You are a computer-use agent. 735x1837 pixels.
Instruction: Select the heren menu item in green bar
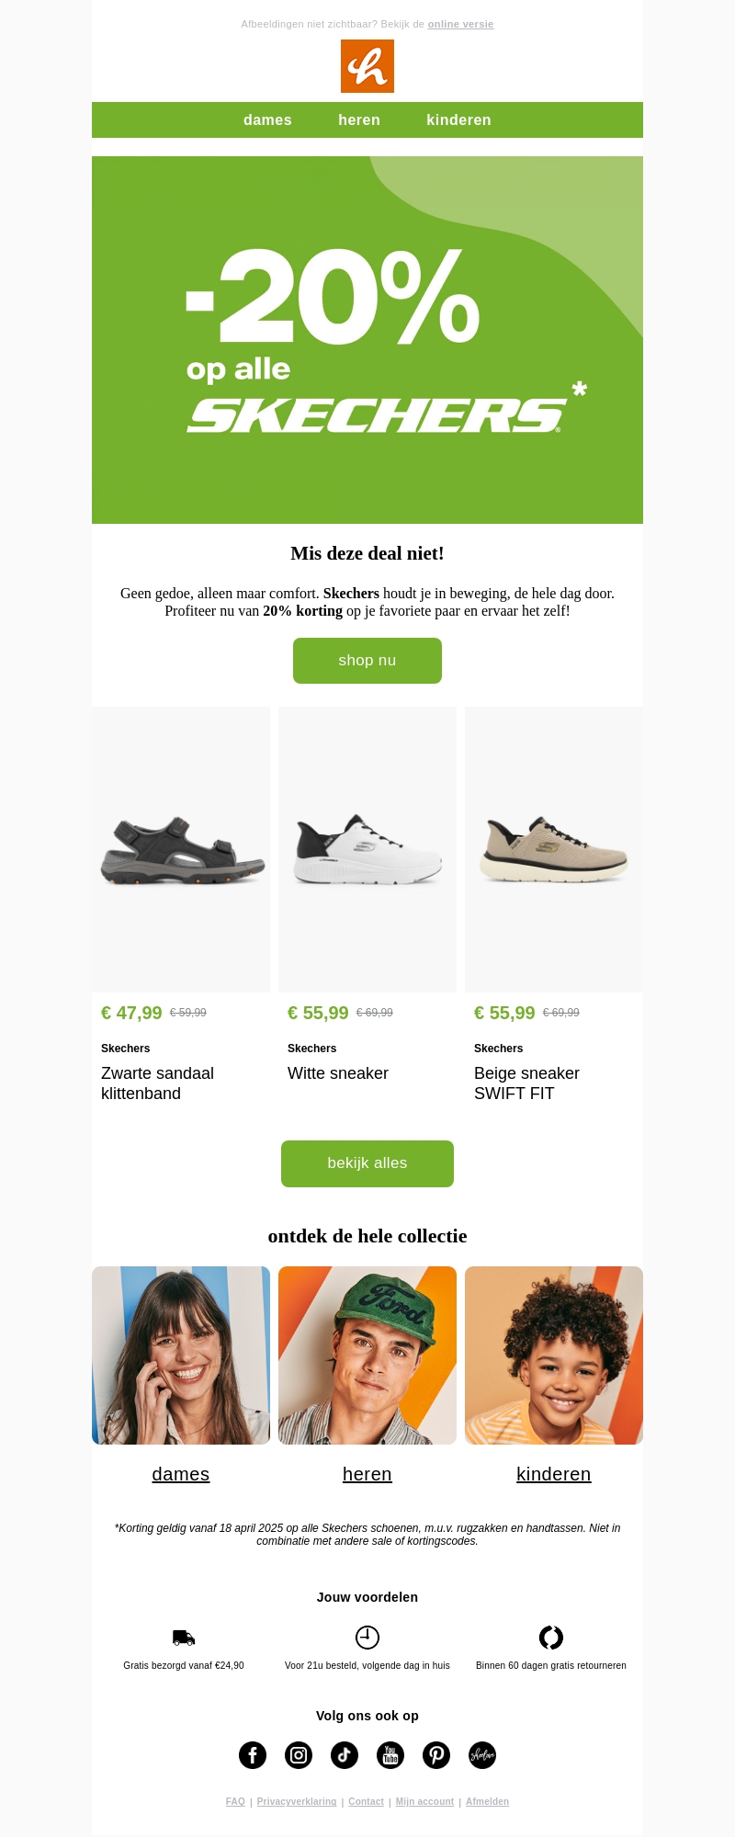[x=359, y=120]
